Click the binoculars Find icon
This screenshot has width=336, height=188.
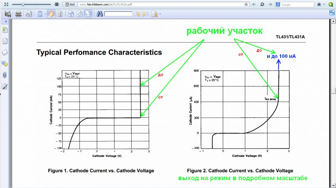click(100, 14)
